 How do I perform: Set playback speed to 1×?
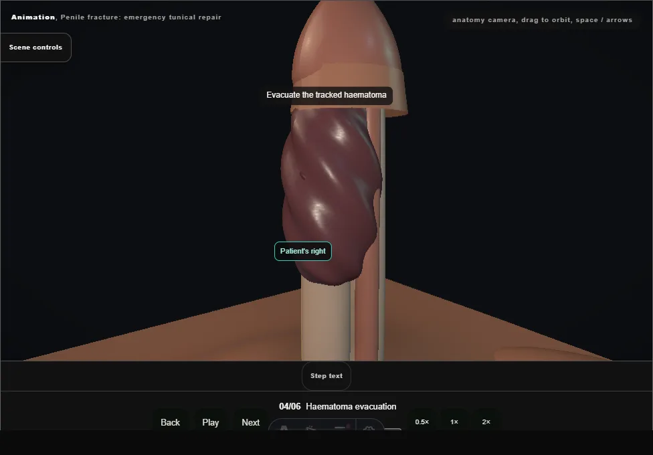454,422
